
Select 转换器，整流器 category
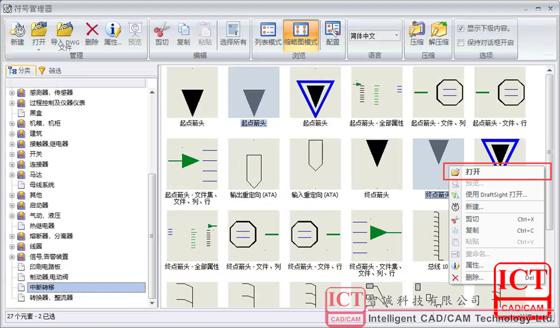pos(51,298)
